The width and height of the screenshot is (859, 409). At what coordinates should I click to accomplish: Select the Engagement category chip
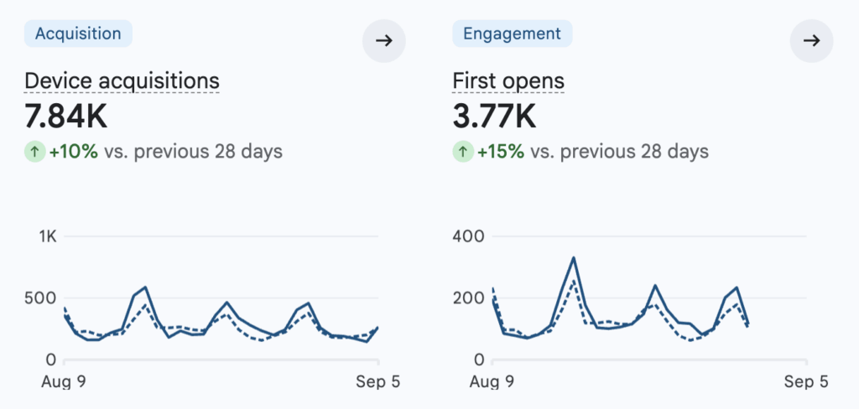pyautogui.click(x=513, y=34)
